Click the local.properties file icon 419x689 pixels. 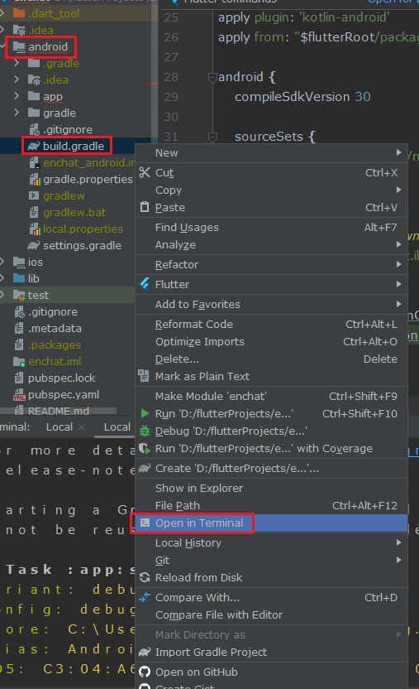[x=35, y=229]
